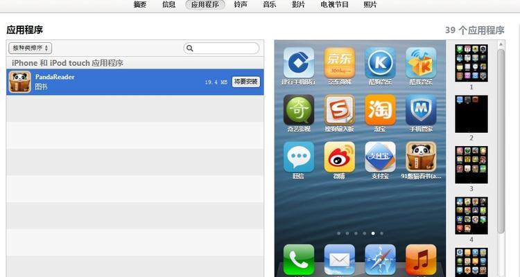Click the PandaReader panda icon in list
Viewport: 520px width, 277px height.
coord(20,82)
